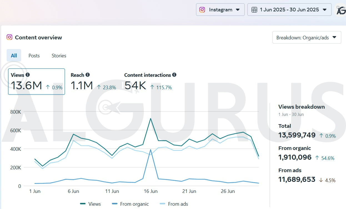Switch to the Posts tab
Image resolution: width=346 pixels, height=209 pixels.
34,56
